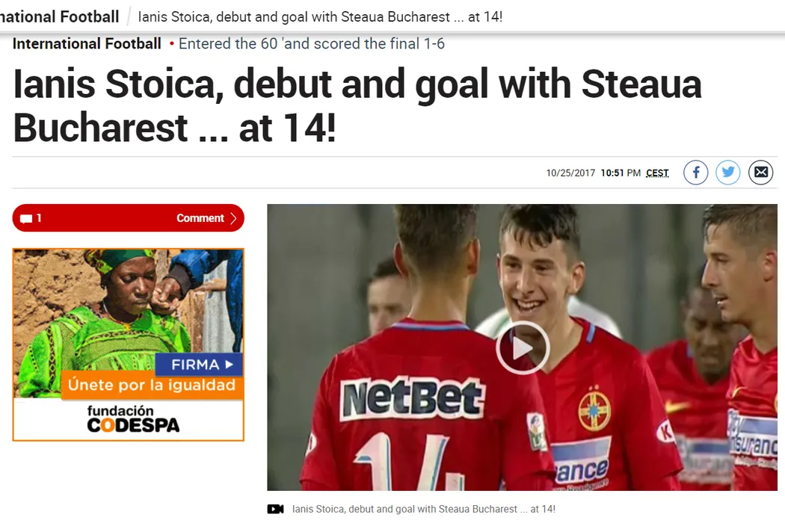Image resolution: width=785 pixels, height=523 pixels.
Task: Click FIRMA button in CODESPA ad
Action: [199, 365]
